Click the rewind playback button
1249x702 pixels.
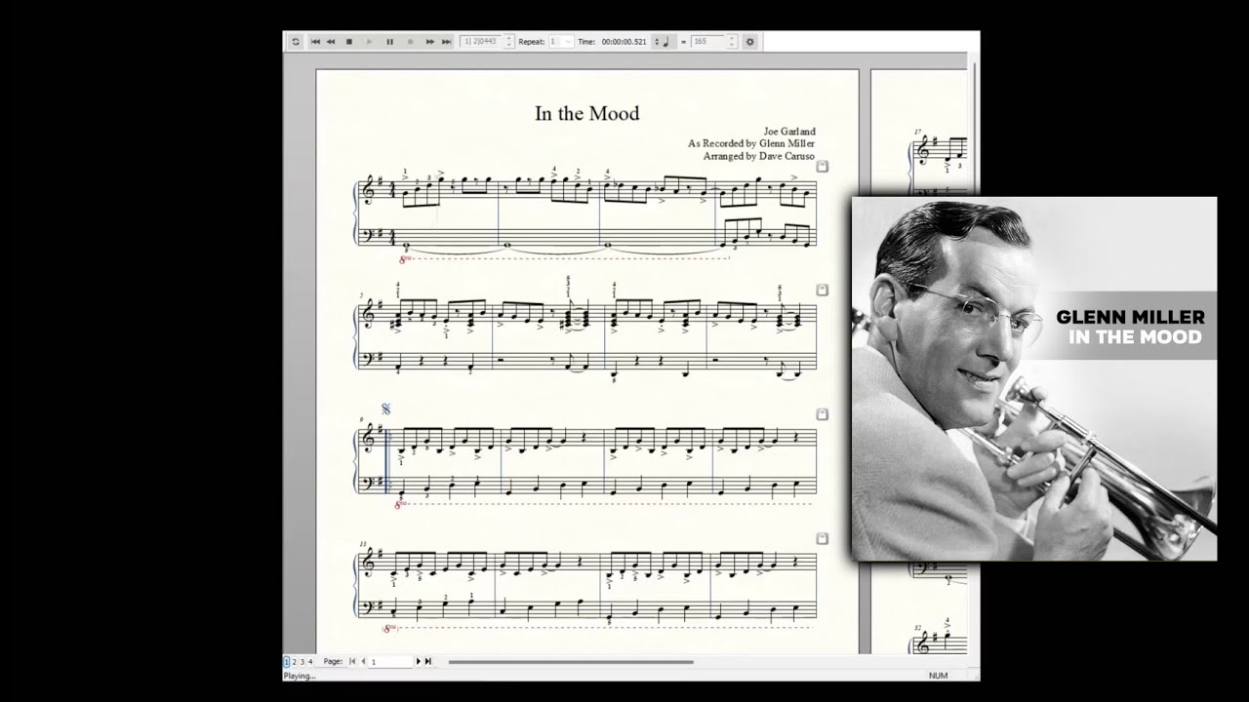click(331, 42)
